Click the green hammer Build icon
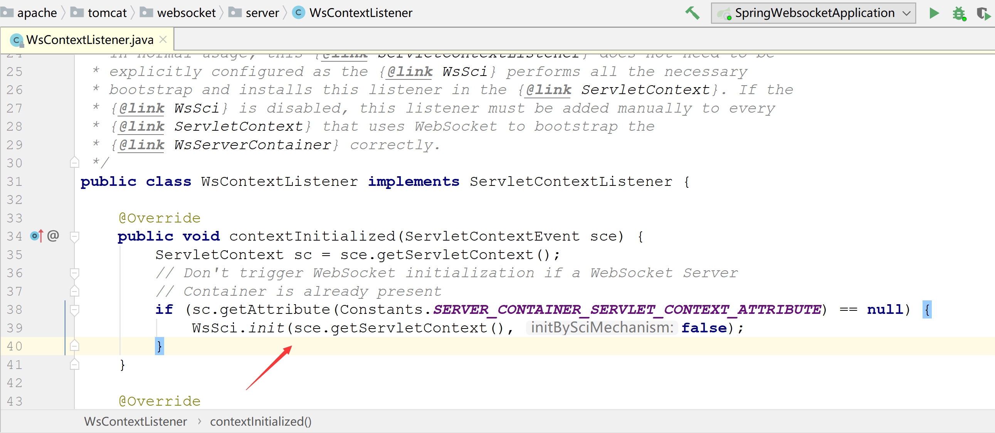The image size is (995, 433). 692,13
